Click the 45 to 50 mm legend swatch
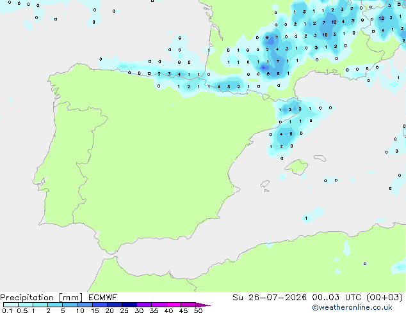406x313 pixels. pyautogui.click(x=188, y=305)
